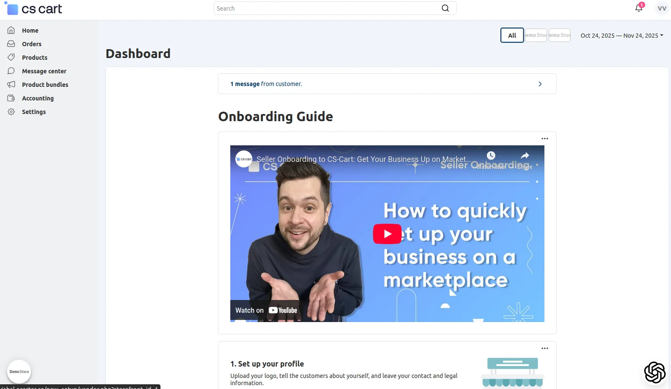The image size is (671, 389).
Task: Click the video title link on the player
Action: [x=363, y=159]
